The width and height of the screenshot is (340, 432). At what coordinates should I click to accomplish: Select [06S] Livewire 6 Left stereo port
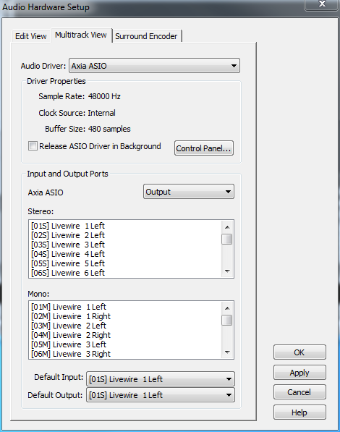click(x=68, y=273)
